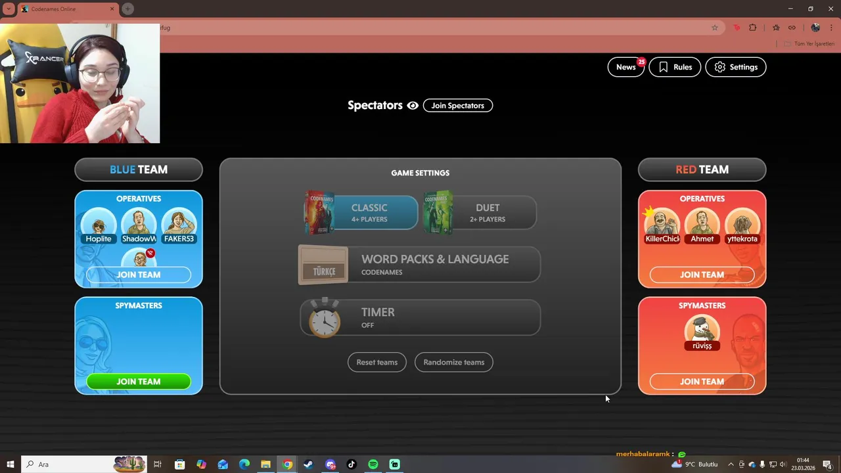Toggle the Spectators eye icon
Viewport: 841px width, 473px height.
click(x=413, y=105)
